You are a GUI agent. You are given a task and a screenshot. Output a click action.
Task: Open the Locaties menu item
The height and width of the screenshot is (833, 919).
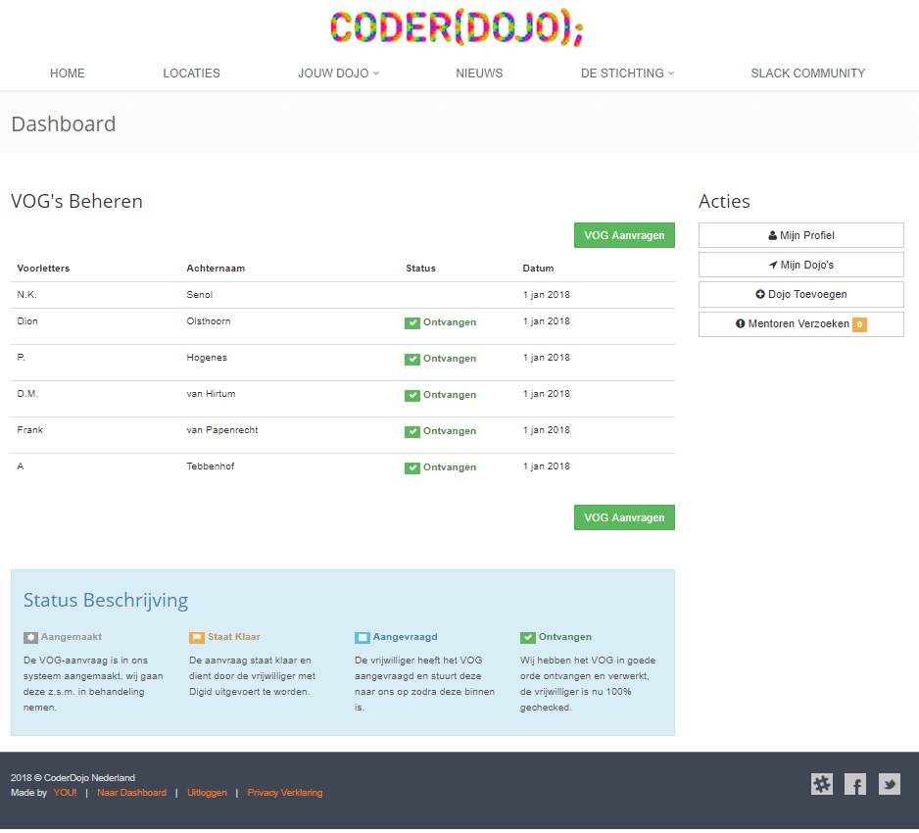[x=192, y=73]
